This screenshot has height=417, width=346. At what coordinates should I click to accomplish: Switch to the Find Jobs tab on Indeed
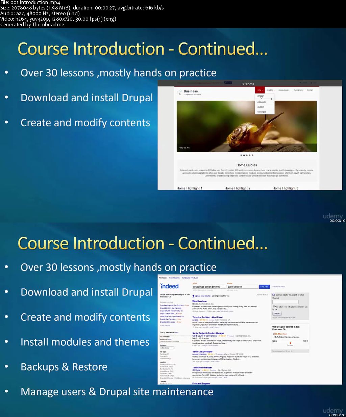tap(163, 278)
